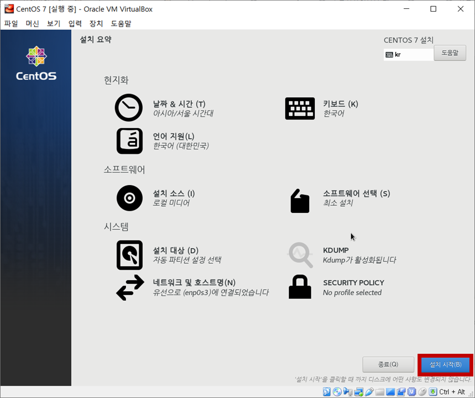Click the kr keyboard layout indicator
This screenshot has height=398, width=475.
(409, 55)
